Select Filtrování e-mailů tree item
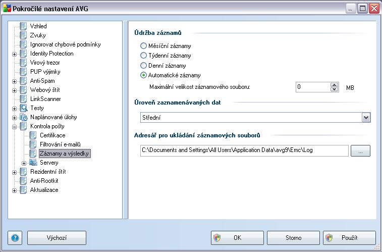382x252 pixels. (x=60, y=144)
